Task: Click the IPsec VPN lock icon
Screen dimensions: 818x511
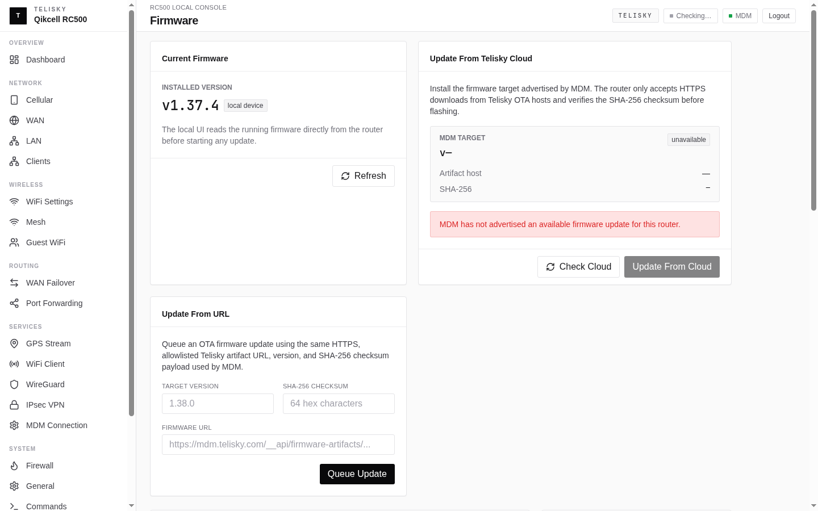Action: (14, 405)
